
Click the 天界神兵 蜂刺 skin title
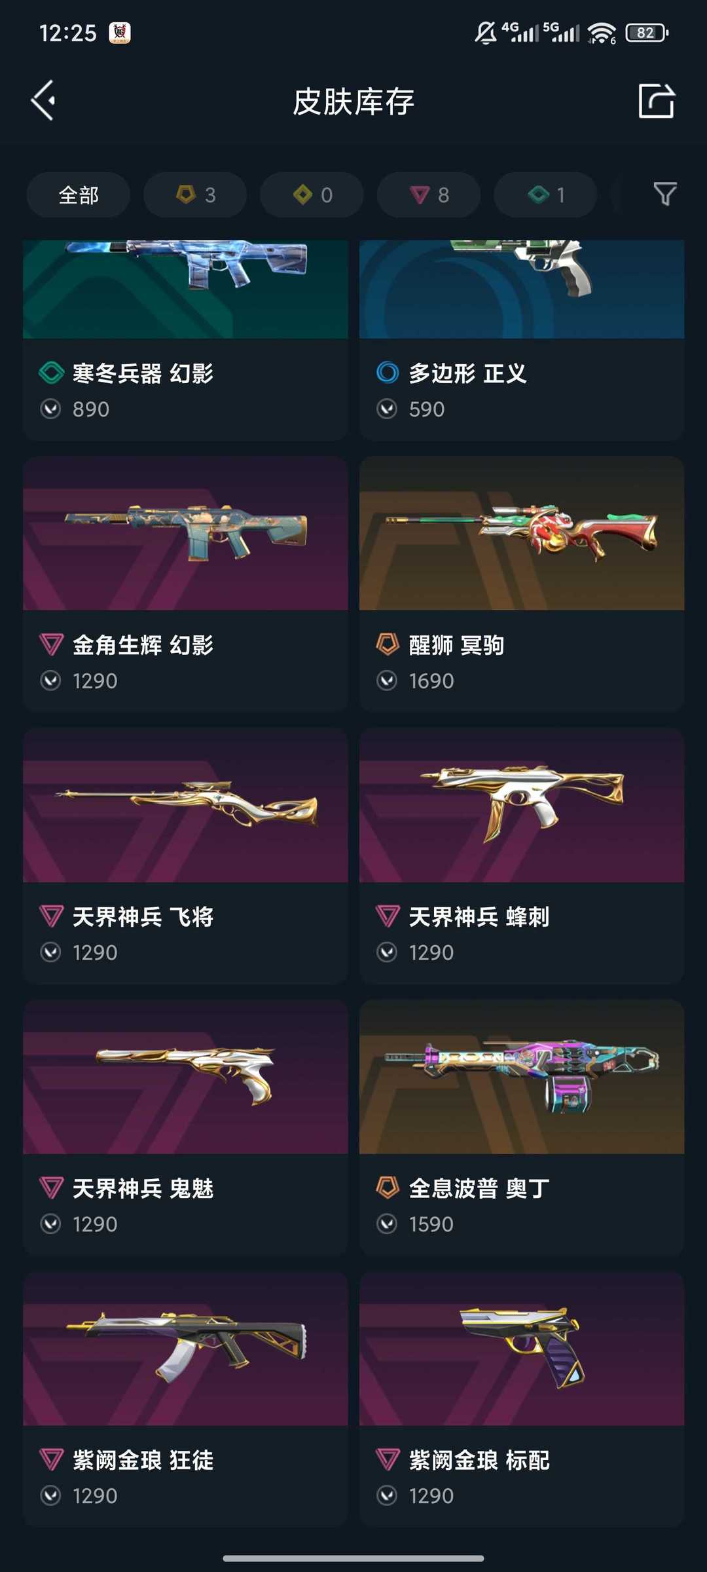tap(479, 917)
